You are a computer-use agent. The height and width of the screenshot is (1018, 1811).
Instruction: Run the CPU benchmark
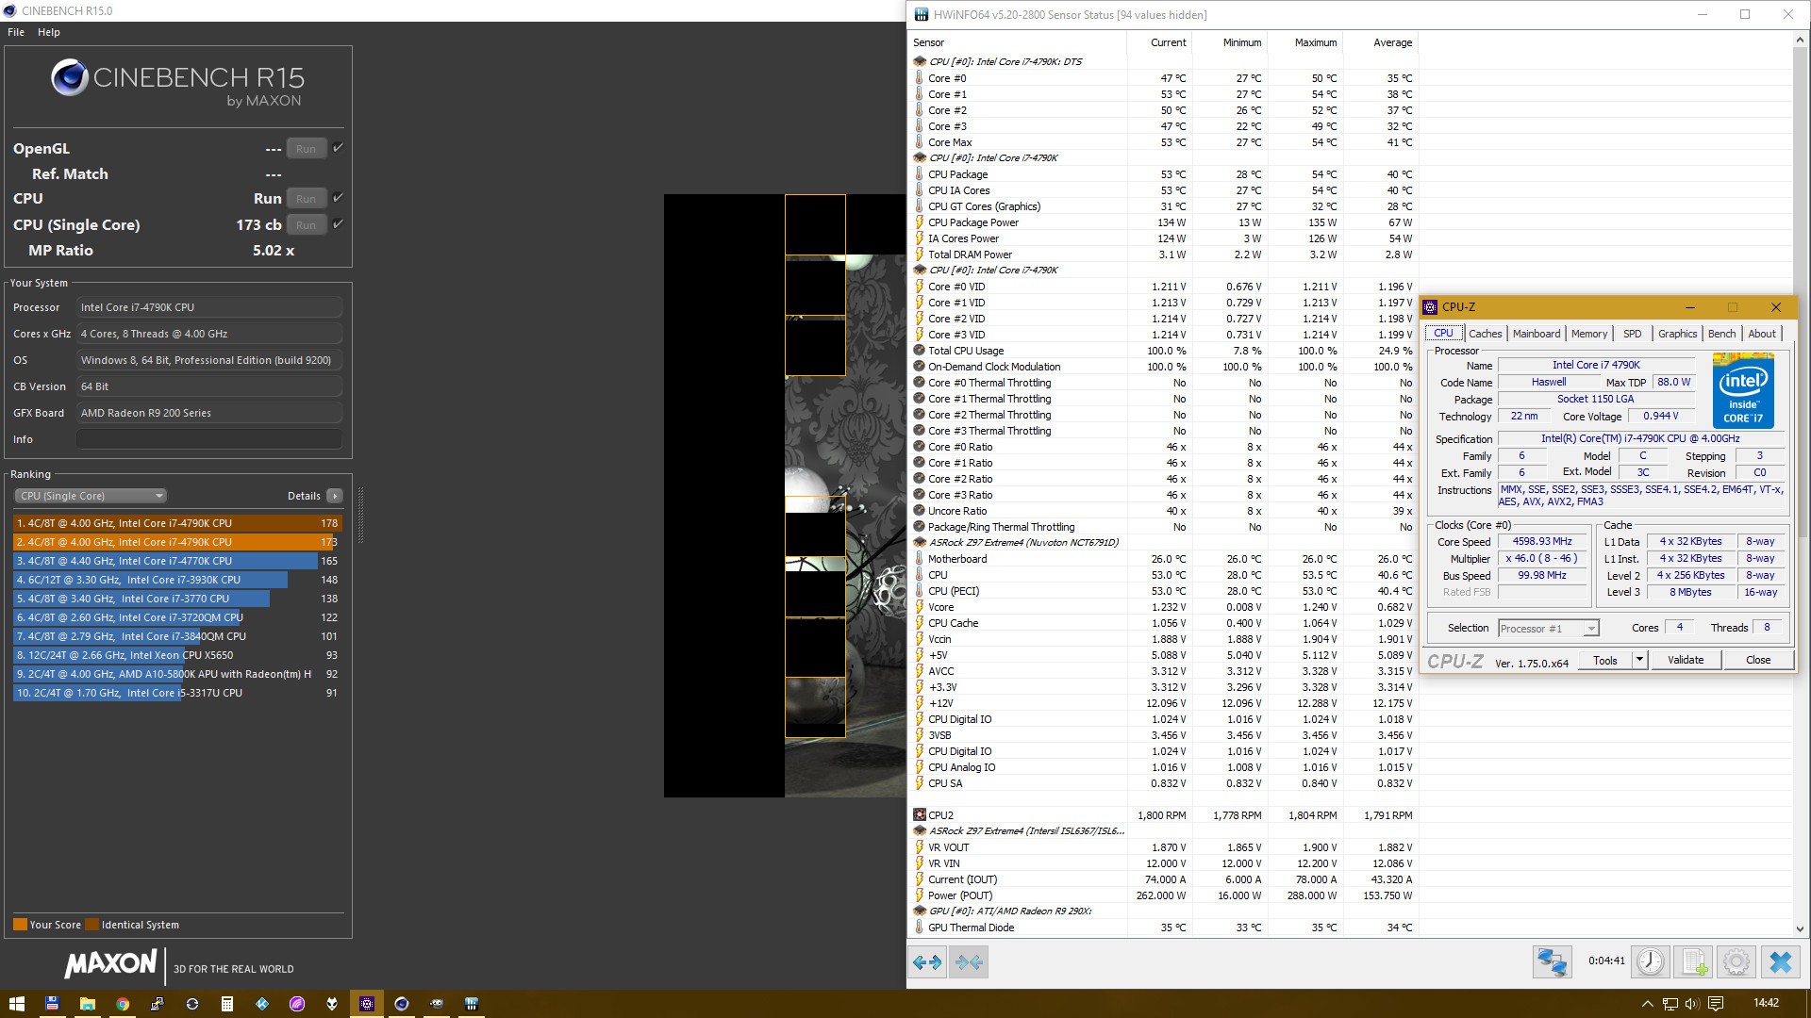[307, 199]
